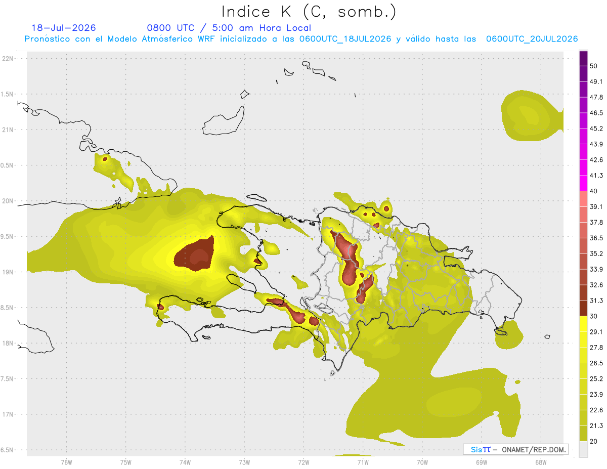Pick the magenta swatch between 41.3 and 40
This screenshot has width=607, height=469.
(x=583, y=183)
